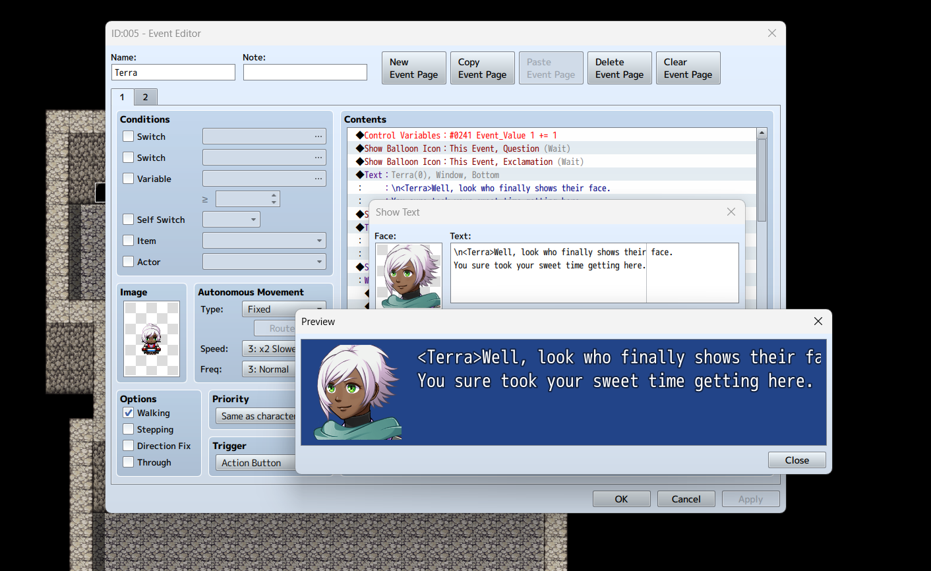Create a New Event Page

pos(413,68)
